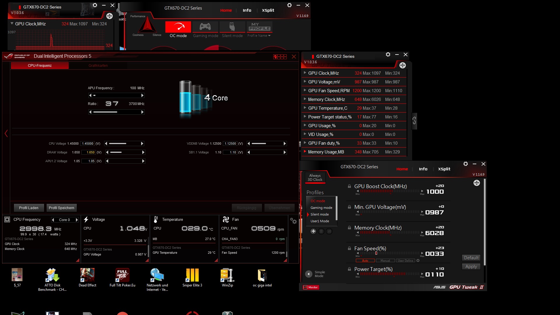Select Silent mode owl icon
This screenshot has width=560, height=315.
coord(232,27)
